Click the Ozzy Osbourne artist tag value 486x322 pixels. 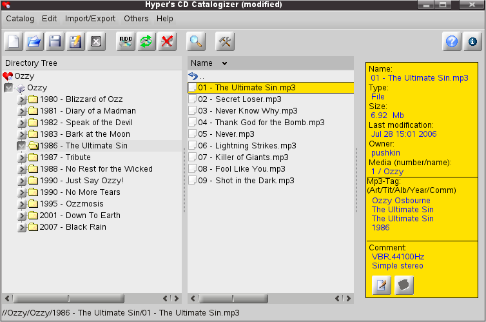pos(401,201)
